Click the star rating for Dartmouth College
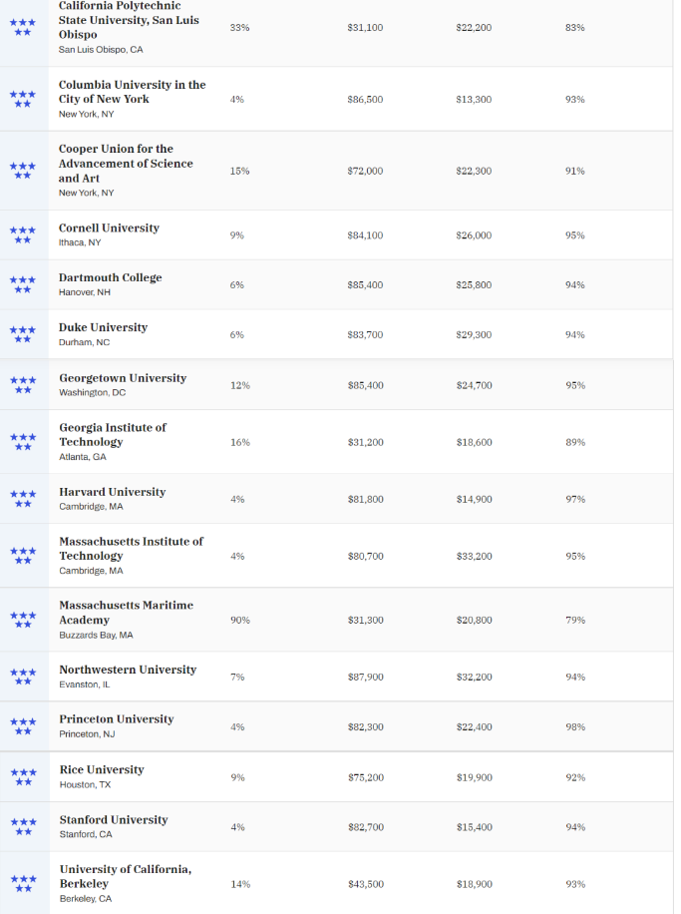The width and height of the screenshot is (681, 914). coord(23,284)
